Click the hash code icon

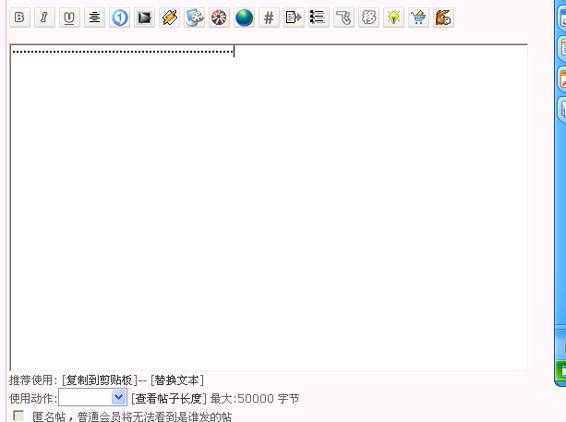pos(269,18)
